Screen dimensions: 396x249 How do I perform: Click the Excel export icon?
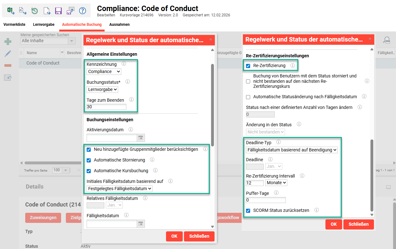coord(11,11)
